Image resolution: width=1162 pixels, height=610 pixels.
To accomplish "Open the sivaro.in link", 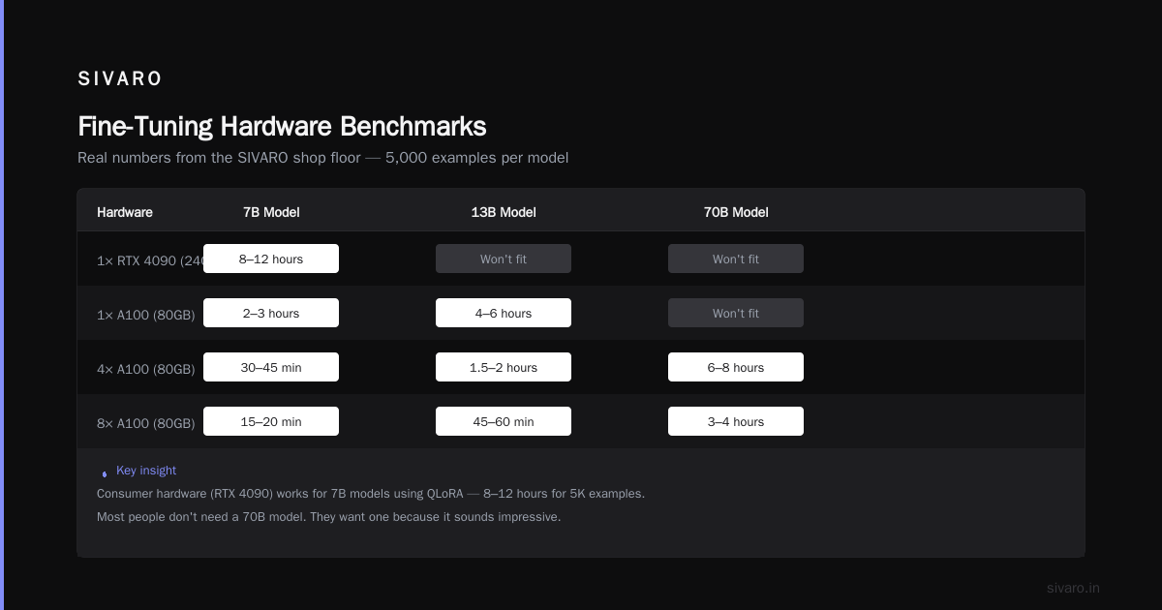I will tap(1073, 588).
